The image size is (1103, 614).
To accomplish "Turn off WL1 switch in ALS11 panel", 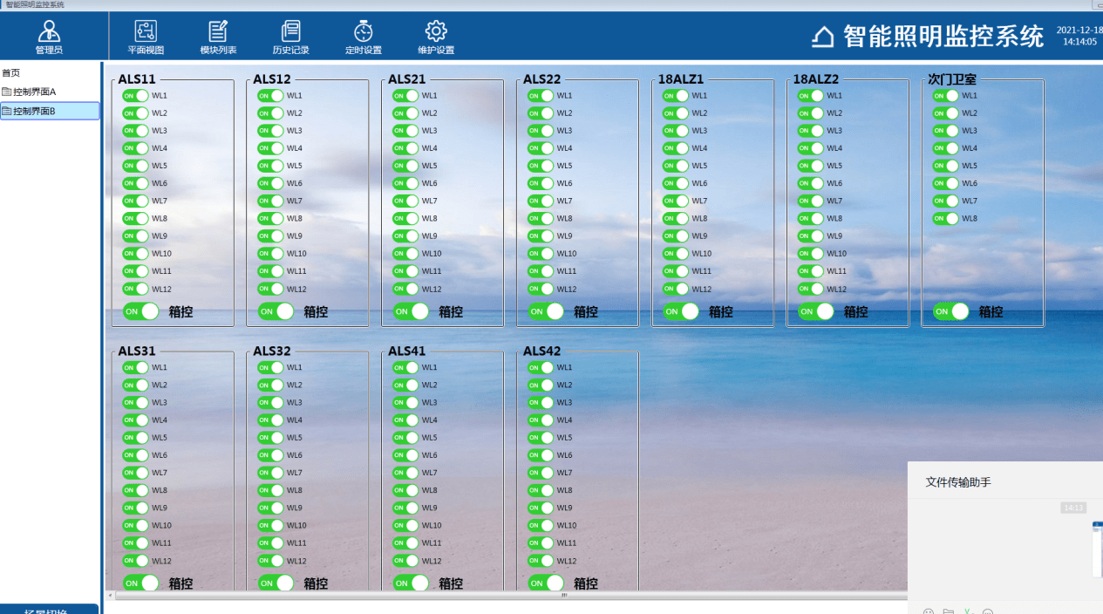I will 135,96.
